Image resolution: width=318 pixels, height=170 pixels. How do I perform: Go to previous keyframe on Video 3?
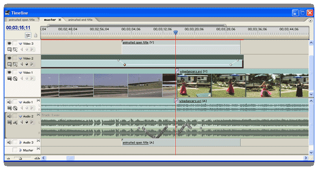pos(21,49)
